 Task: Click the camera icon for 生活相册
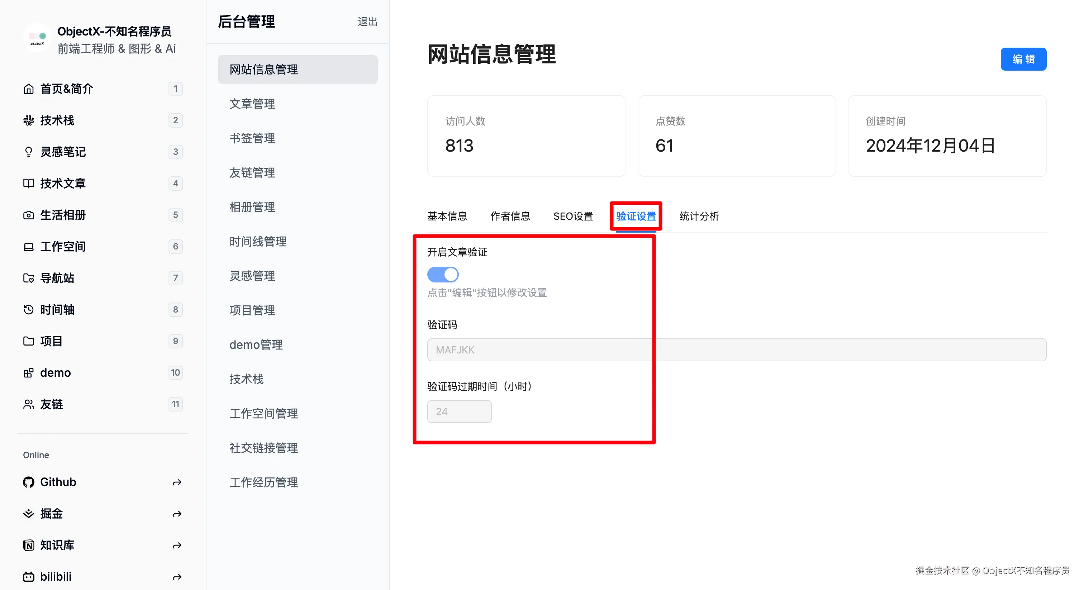pyautogui.click(x=28, y=215)
